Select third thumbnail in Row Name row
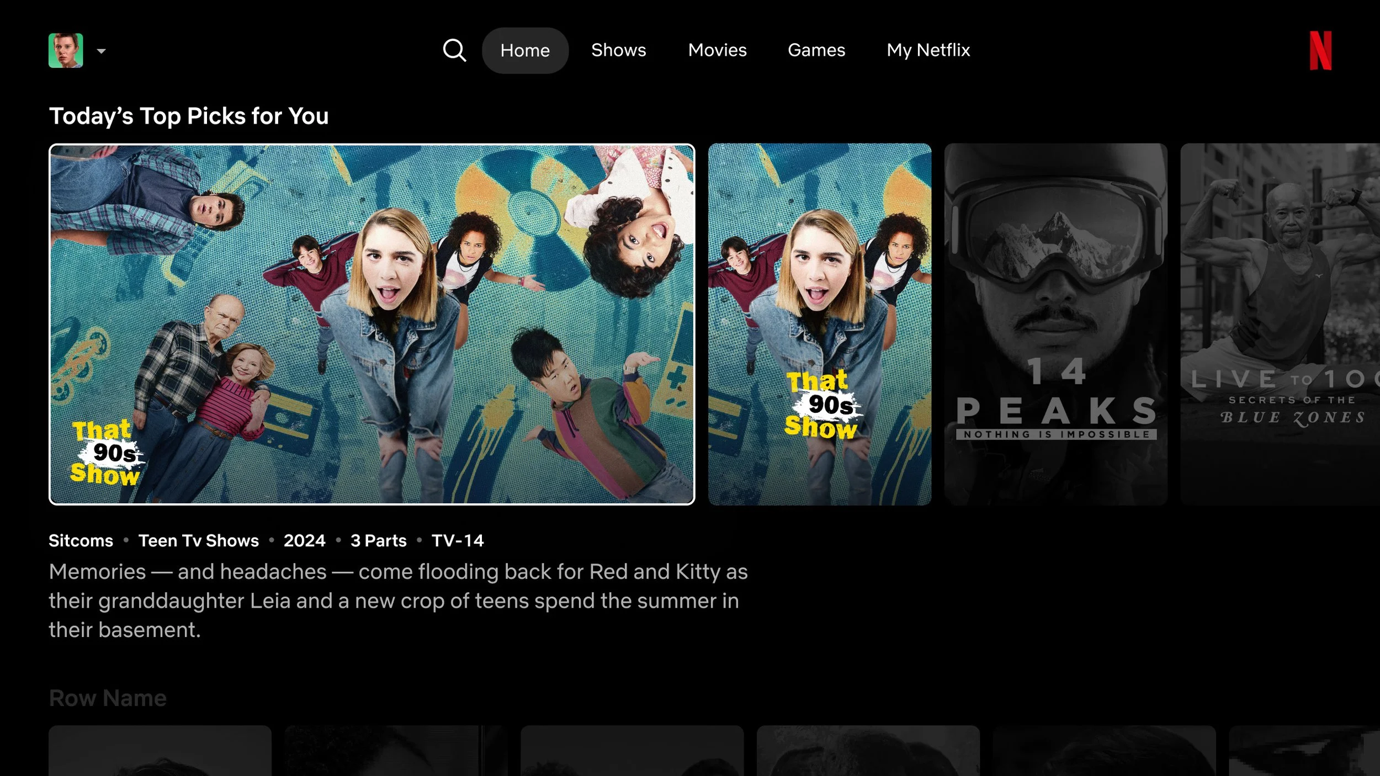 (631, 751)
